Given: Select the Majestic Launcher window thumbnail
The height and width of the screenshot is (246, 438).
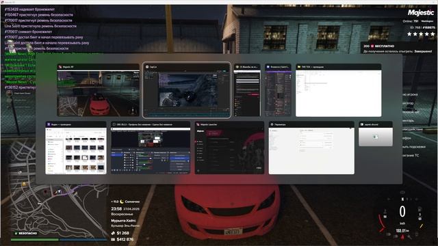Looking at the screenshot, I should 229,148.
